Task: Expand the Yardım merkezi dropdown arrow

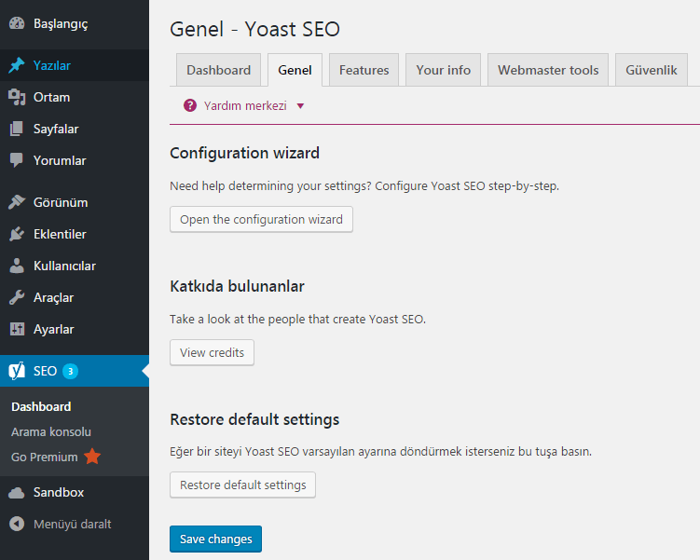Action: tap(300, 106)
